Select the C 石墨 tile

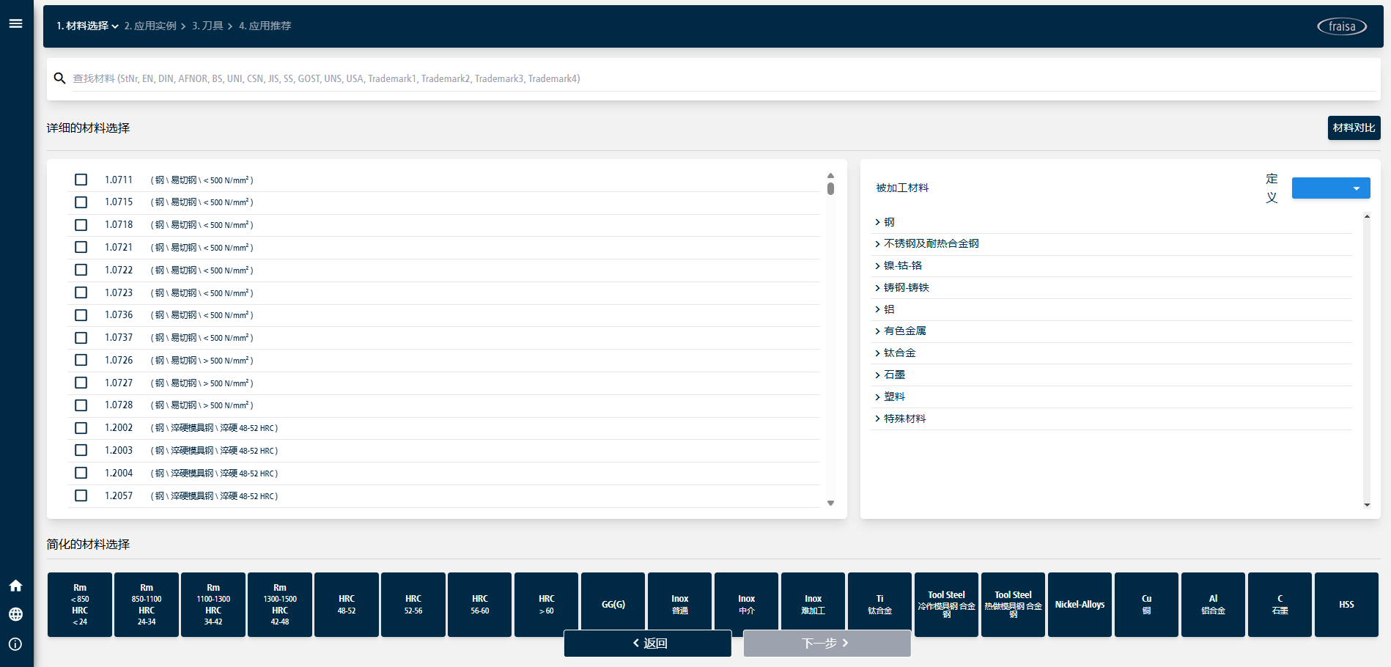tap(1280, 605)
